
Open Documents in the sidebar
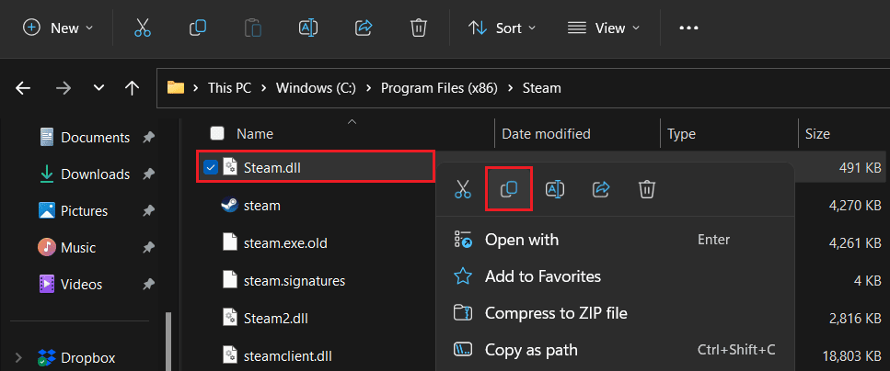click(x=96, y=137)
